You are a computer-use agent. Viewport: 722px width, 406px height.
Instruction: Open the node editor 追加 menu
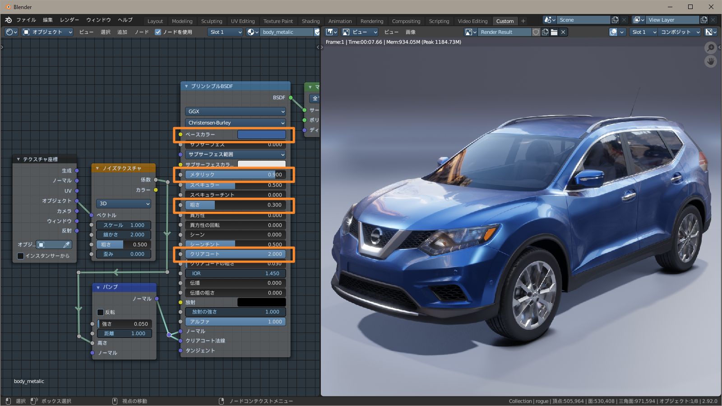tap(122, 32)
